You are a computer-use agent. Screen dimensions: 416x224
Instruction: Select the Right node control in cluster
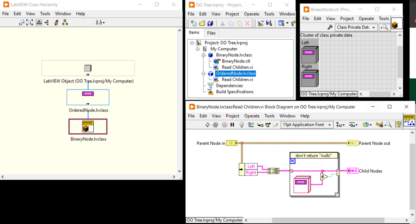tap(310, 78)
